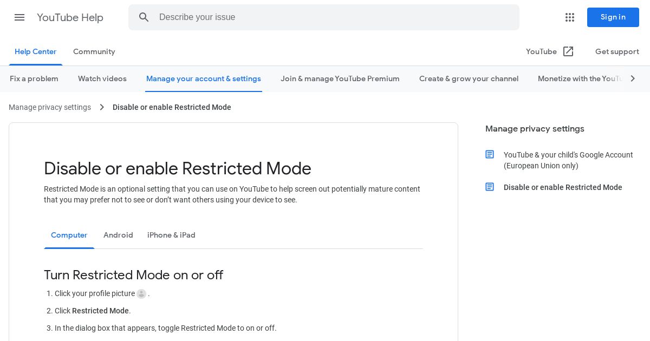
Task: Click the Manage privacy settings sidebar heading
Action: point(535,129)
